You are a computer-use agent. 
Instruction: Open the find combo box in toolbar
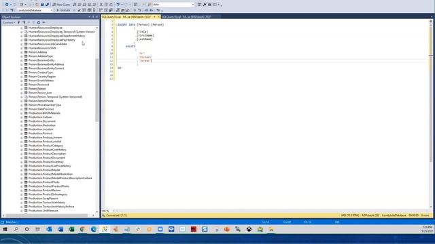tap(173, 5)
